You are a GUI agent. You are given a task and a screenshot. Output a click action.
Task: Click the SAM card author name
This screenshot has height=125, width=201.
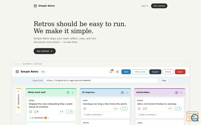(x=85, y=100)
